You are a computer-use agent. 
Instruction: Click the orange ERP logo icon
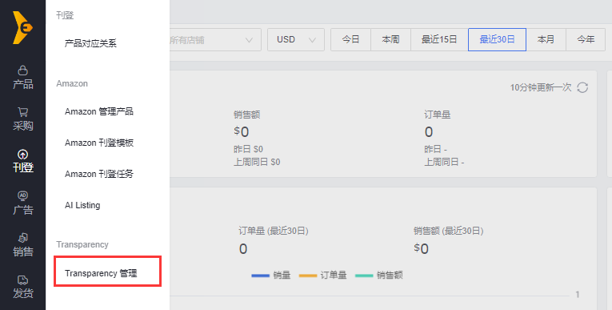(x=22, y=27)
